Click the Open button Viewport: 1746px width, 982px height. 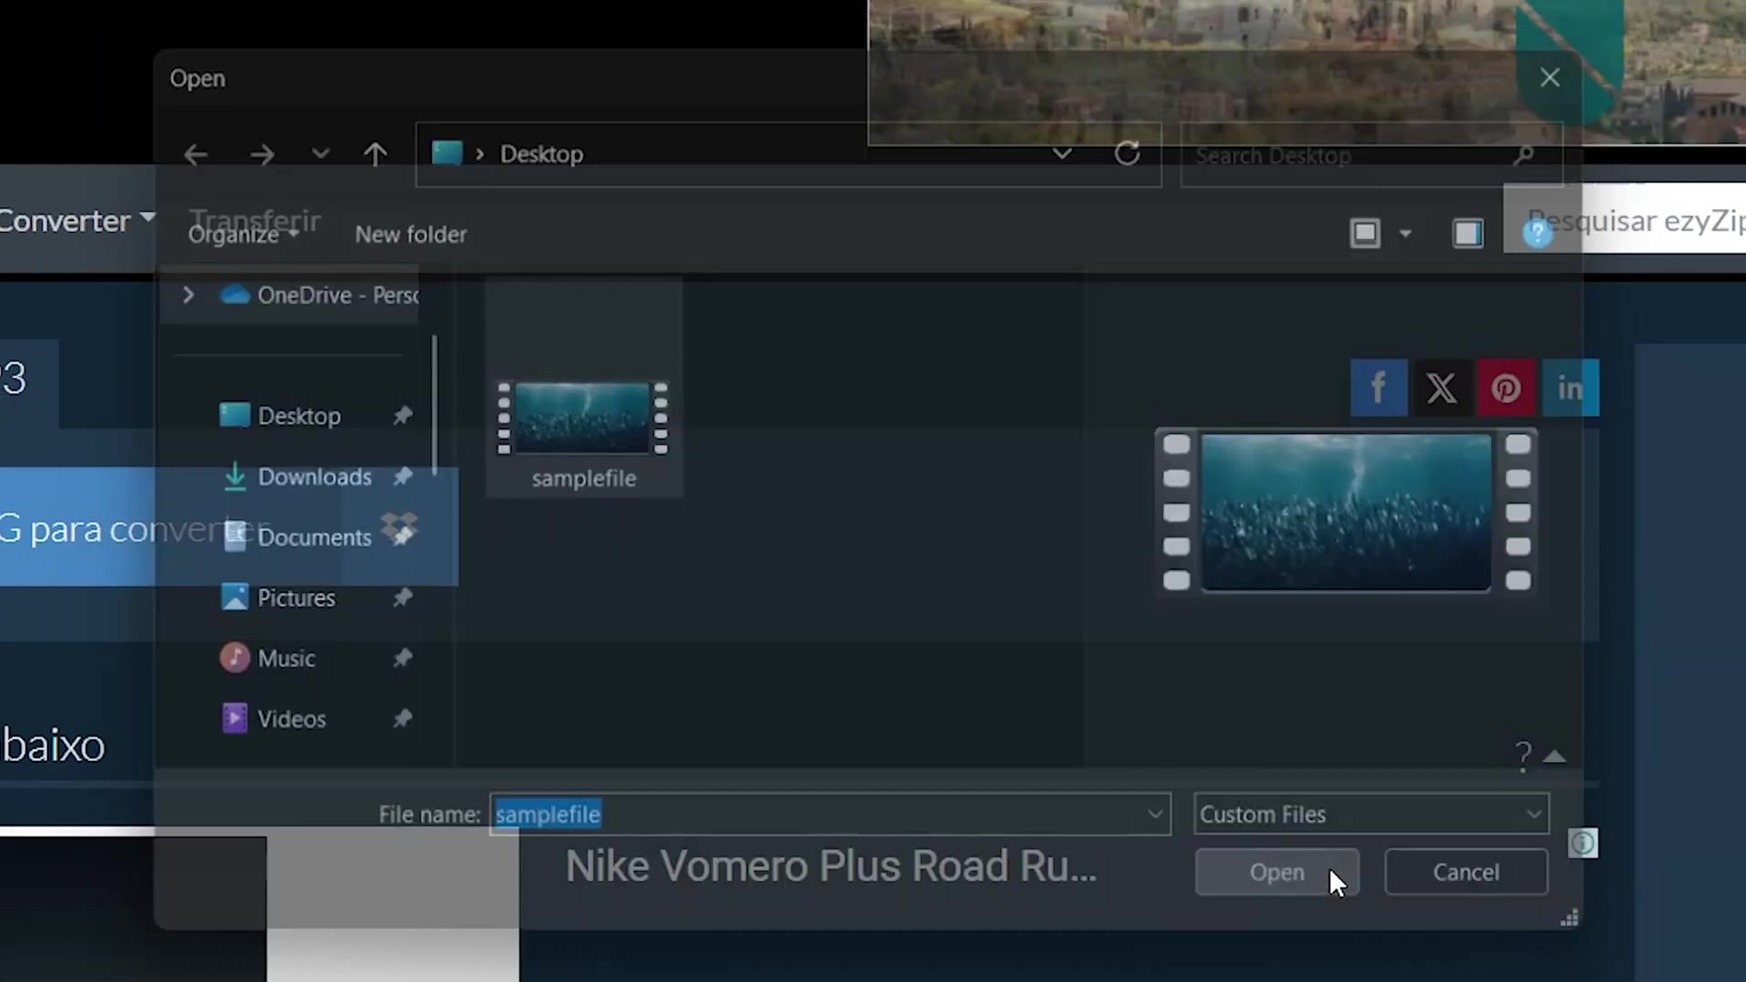[1277, 872]
